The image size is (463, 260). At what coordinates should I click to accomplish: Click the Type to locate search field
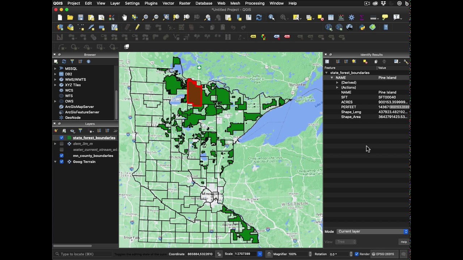pyautogui.click(x=82, y=254)
